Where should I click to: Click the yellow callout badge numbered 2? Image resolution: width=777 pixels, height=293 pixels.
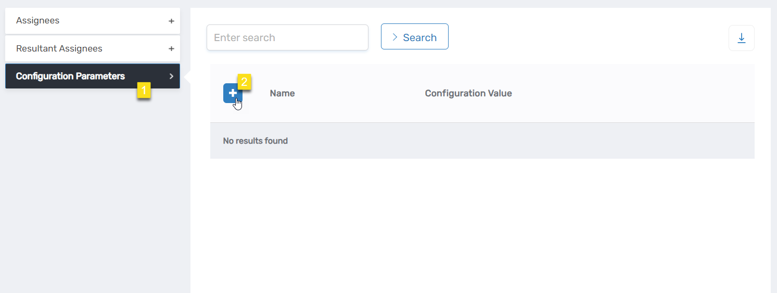pyautogui.click(x=244, y=82)
